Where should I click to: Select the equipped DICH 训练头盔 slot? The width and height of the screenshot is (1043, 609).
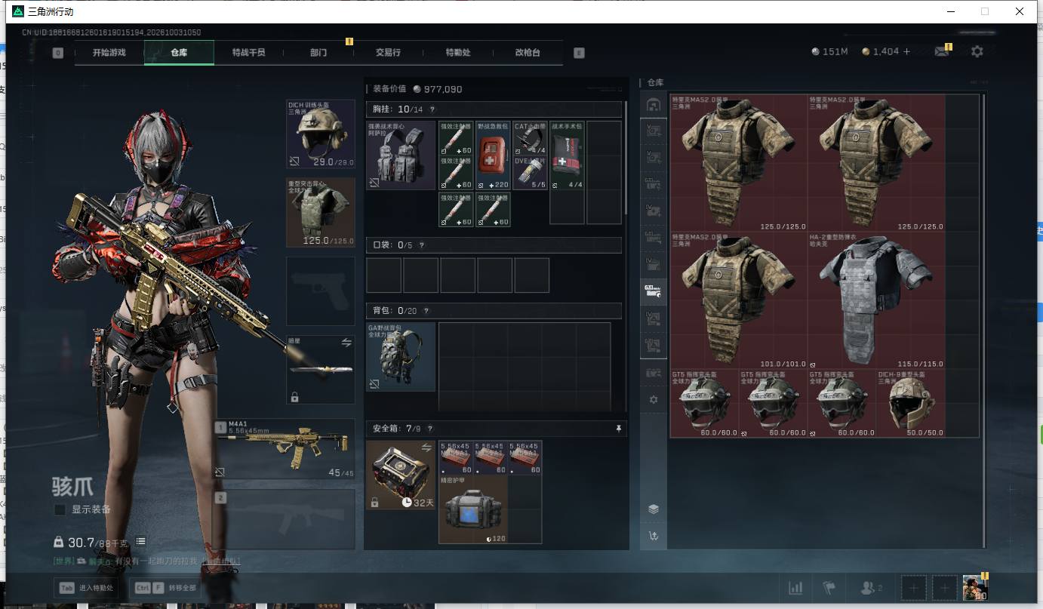coord(321,134)
